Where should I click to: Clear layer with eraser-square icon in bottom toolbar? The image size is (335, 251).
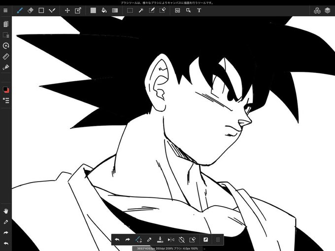[192, 240]
